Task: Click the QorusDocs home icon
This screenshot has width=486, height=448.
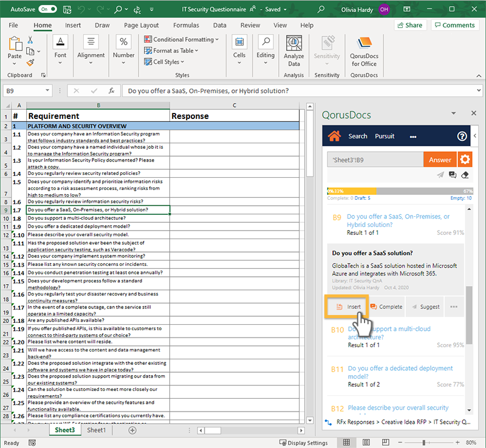Action: coord(334,136)
